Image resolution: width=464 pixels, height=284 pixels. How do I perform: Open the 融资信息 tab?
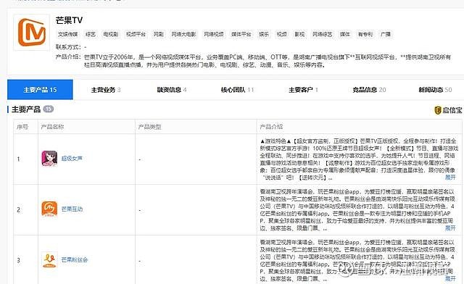click(172, 90)
